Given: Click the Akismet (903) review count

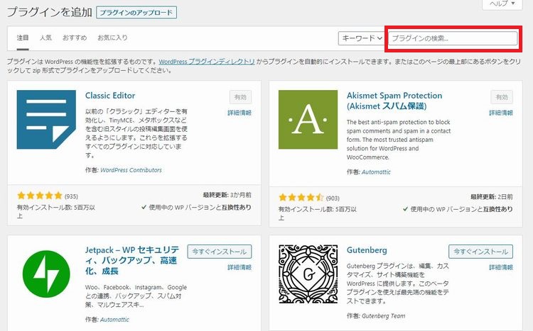Looking at the screenshot, I should (333, 198).
